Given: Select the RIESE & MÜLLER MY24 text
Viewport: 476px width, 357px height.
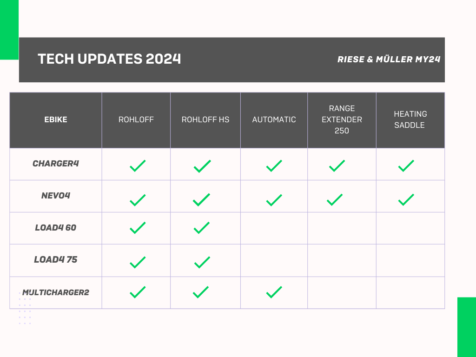Looking at the screenshot, I should click(x=389, y=59).
